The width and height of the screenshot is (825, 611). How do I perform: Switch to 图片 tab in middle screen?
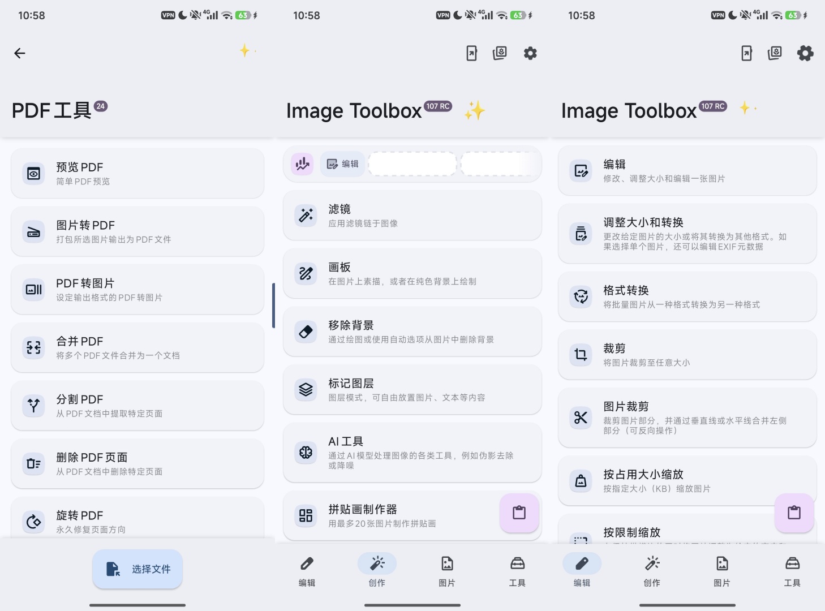(x=447, y=571)
